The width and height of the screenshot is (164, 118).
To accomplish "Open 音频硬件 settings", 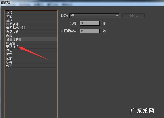I will [31, 24].
